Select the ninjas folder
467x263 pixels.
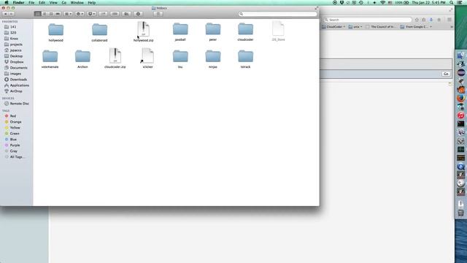point(213,59)
